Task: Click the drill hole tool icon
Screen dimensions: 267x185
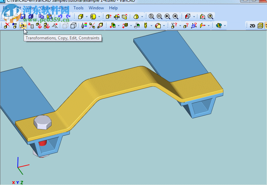Action: 146,26
